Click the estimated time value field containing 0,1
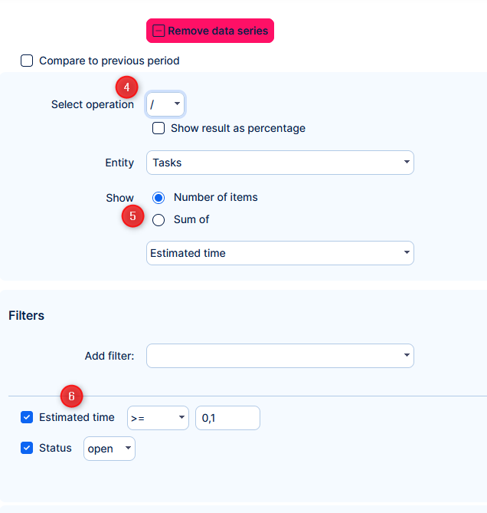487x513 pixels. pyautogui.click(x=227, y=418)
